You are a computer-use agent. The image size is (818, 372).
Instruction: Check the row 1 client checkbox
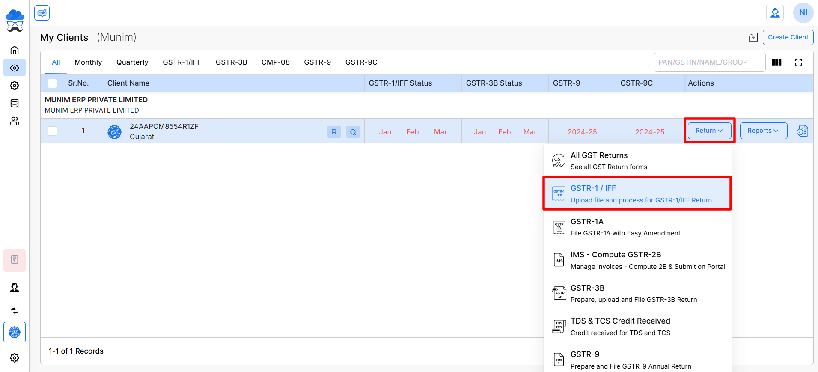(52, 131)
